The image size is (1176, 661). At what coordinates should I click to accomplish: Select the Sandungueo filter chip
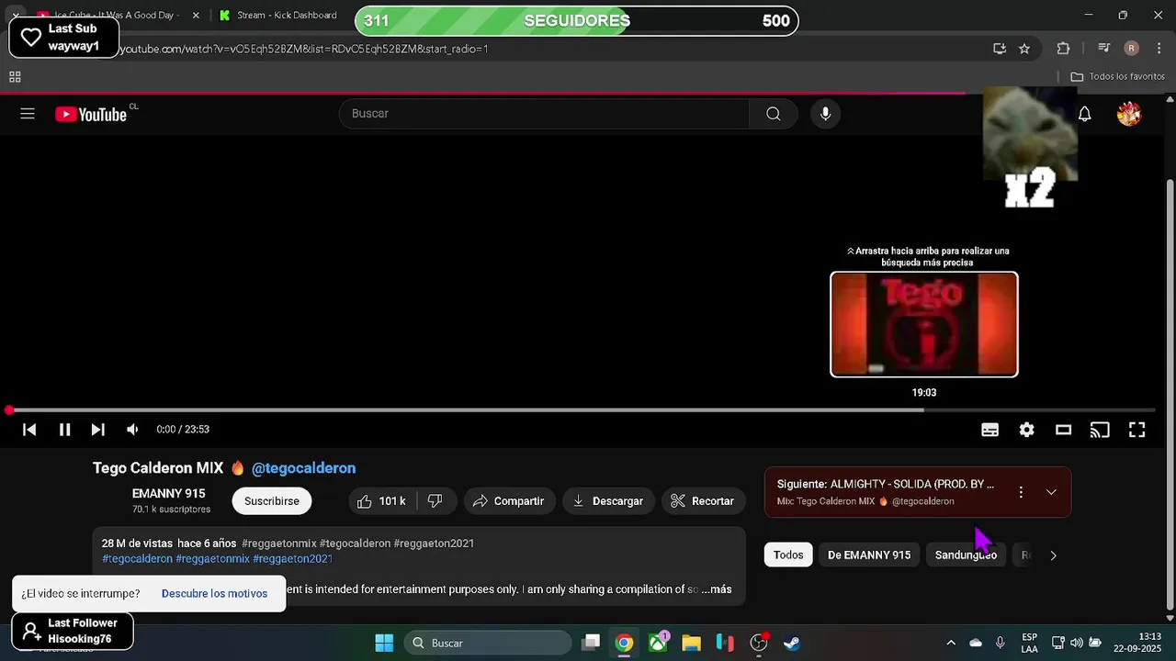point(966,555)
